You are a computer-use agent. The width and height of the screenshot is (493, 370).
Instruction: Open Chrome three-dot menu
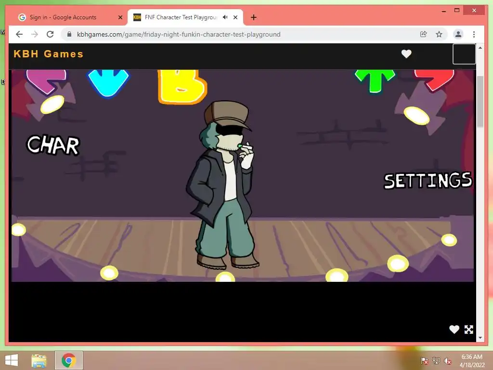474,34
